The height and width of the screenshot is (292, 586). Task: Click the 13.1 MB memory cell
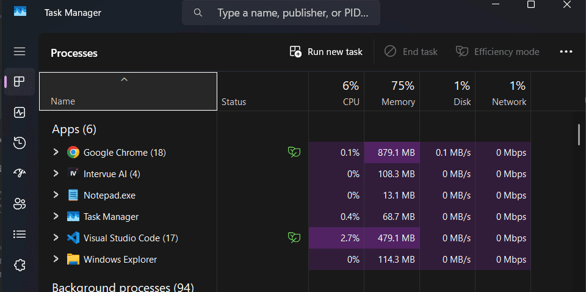tap(392, 195)
